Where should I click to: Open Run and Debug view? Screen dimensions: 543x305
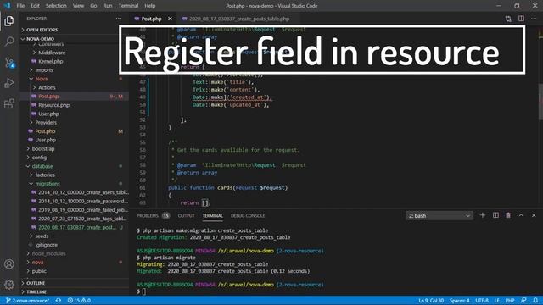[9, 83]
